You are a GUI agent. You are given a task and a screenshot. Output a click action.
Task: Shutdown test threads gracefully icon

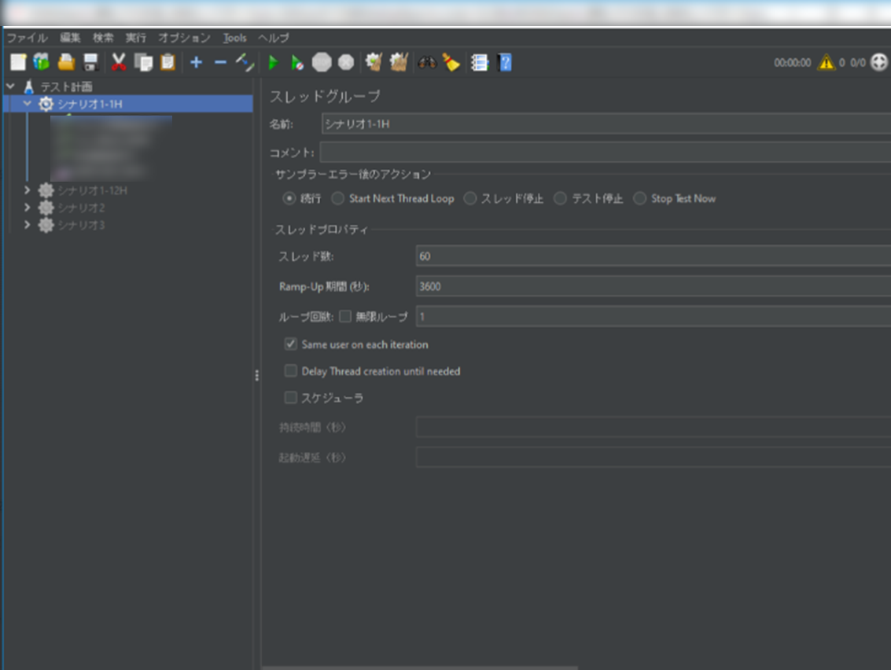pos(346,62)
